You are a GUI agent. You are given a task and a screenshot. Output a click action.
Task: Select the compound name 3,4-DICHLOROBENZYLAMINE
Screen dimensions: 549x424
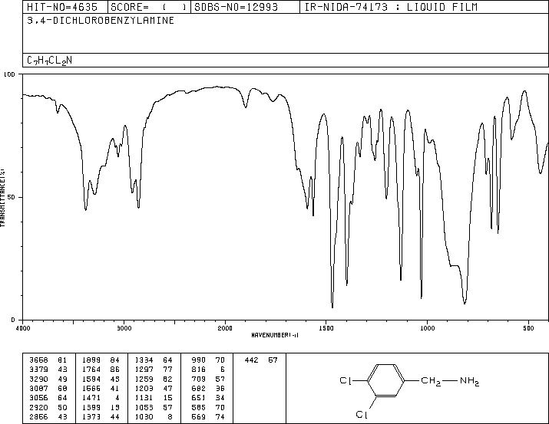(x=101, y=21)
